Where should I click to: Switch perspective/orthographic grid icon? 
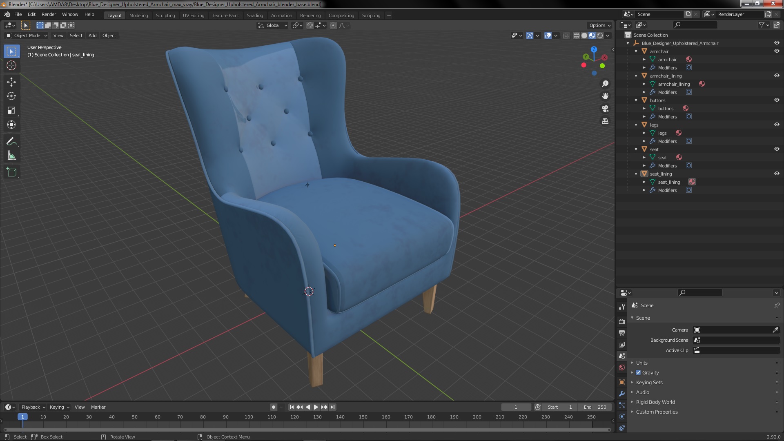click(605, 121)
